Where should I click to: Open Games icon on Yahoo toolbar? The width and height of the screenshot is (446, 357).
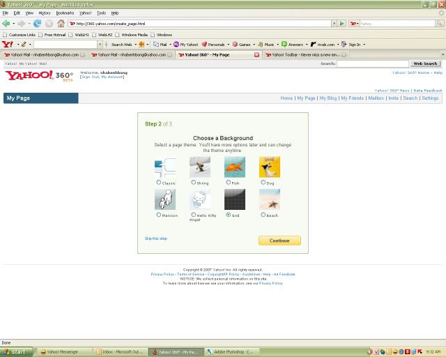pyautogui.click(x=235, y=45)
